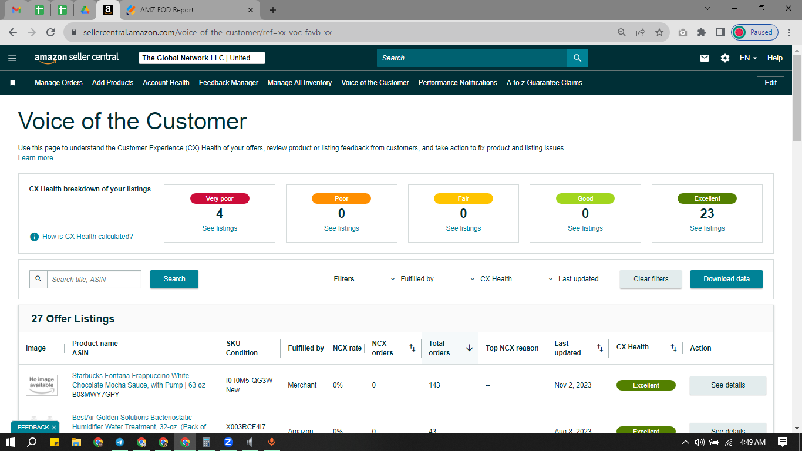Expand the Chrome tab search chevron
This screenshot has height=451, width=802.
click(707, 9)
